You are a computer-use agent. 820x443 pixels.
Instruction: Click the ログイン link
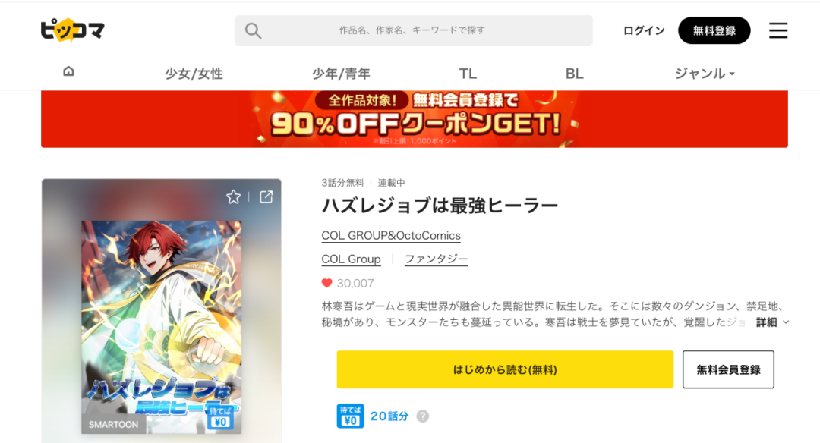point(644,30)
